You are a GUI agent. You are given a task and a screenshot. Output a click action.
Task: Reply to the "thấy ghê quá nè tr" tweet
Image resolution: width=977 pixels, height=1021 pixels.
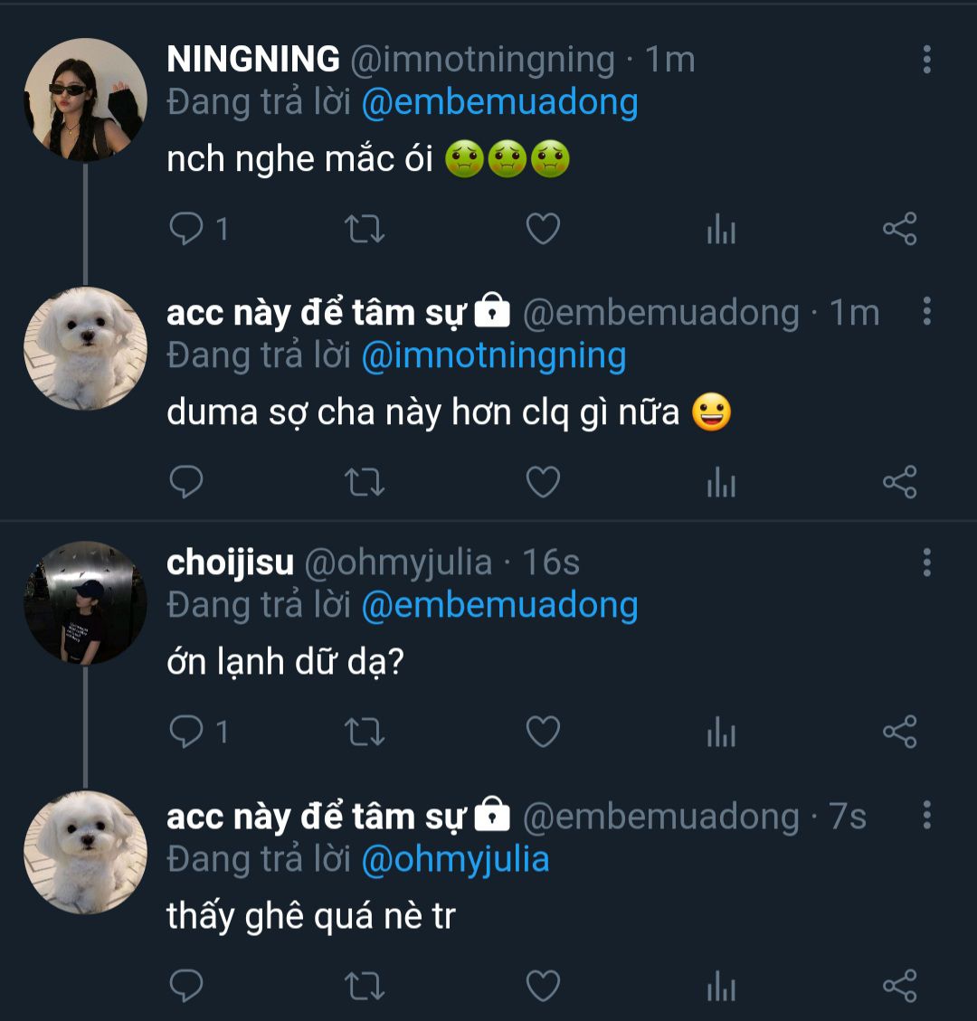point(187,985)
